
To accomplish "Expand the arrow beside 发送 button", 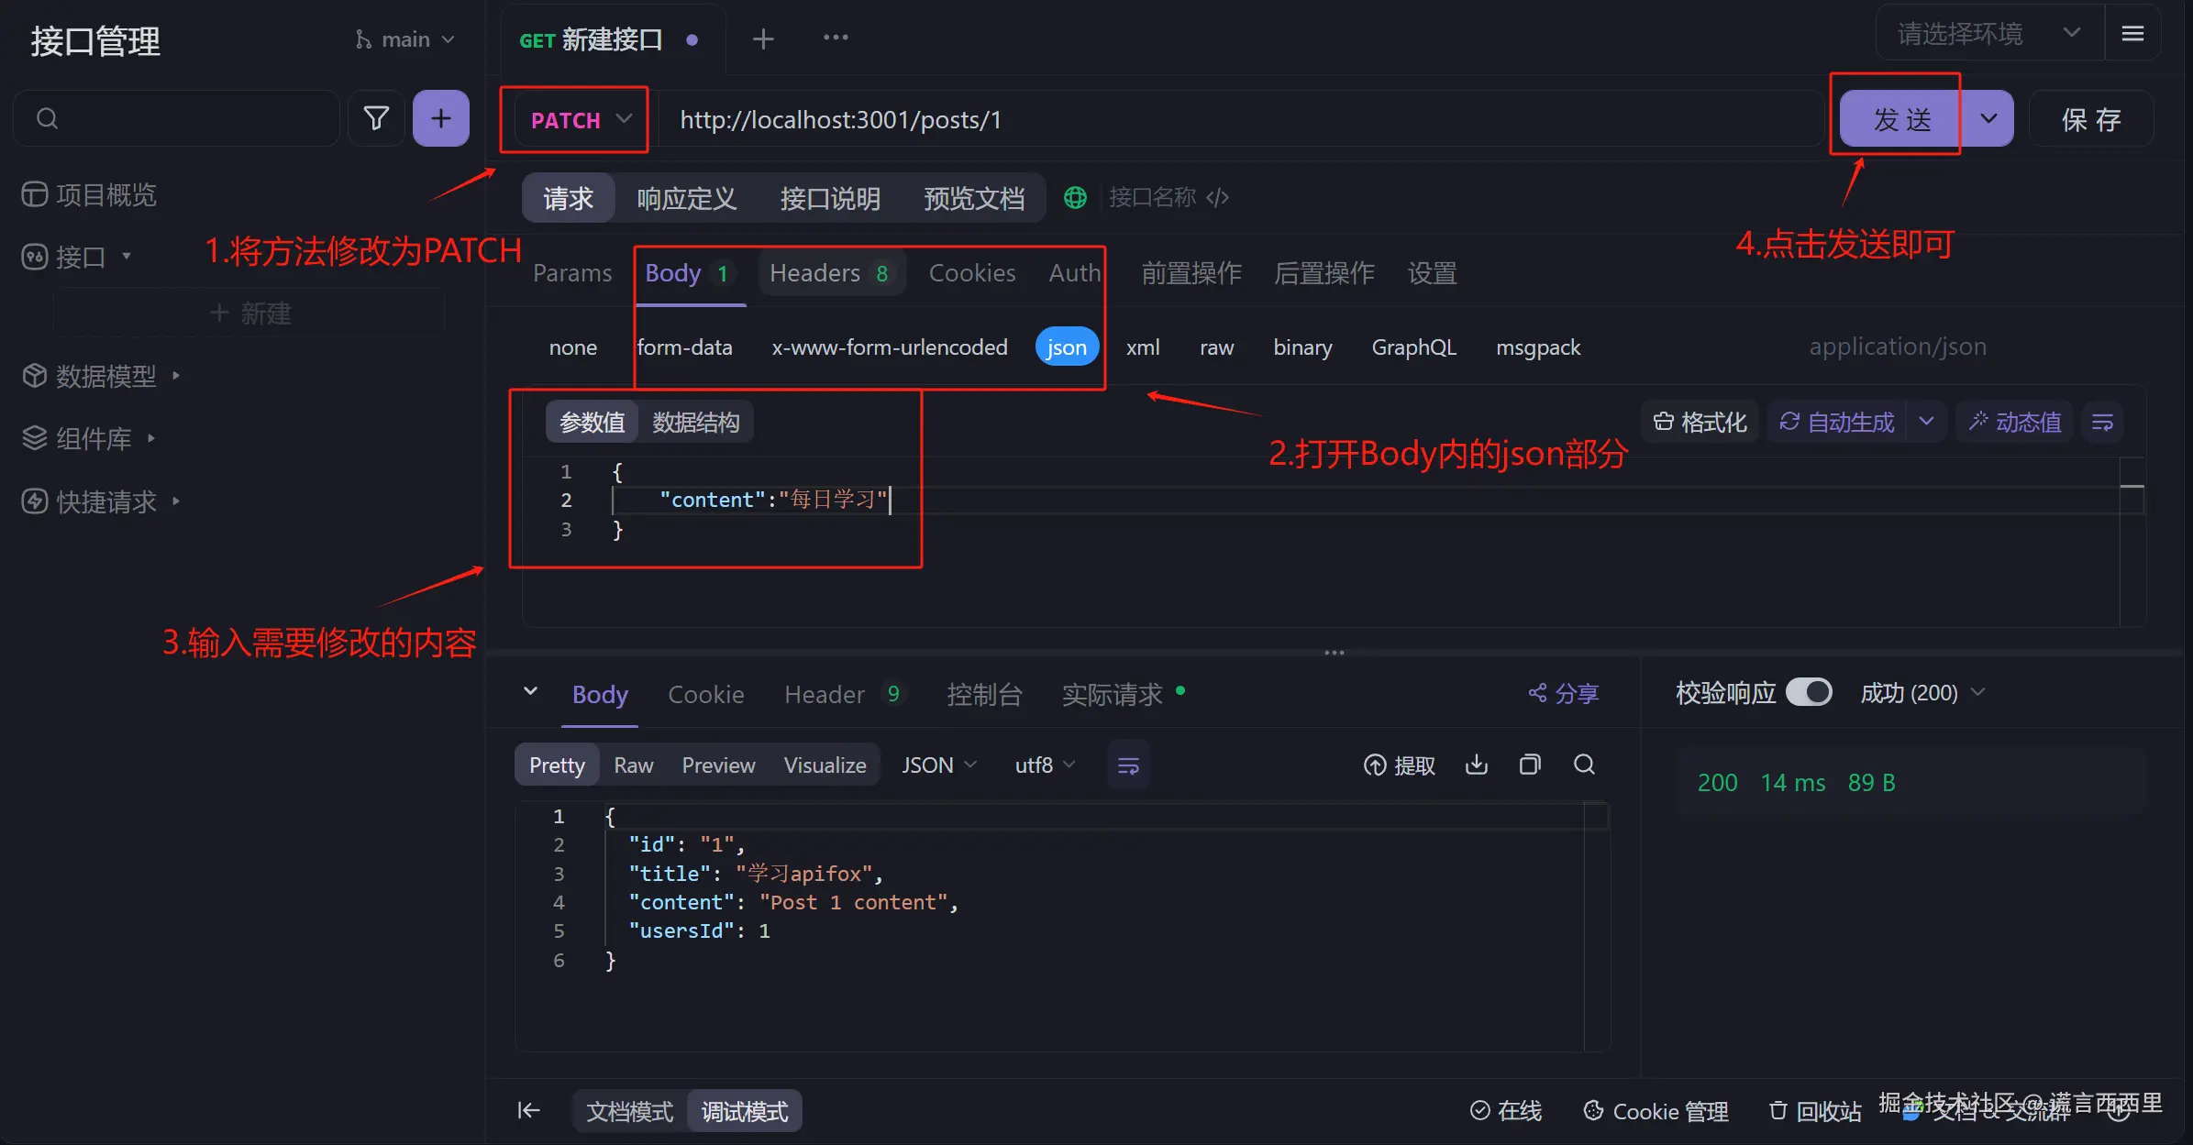I will (x=1988, y=119).
